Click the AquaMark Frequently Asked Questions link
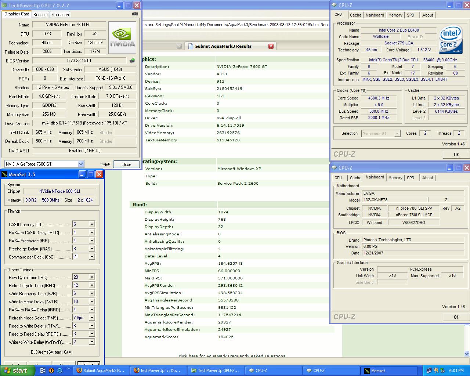 click(x=232, y=356)
